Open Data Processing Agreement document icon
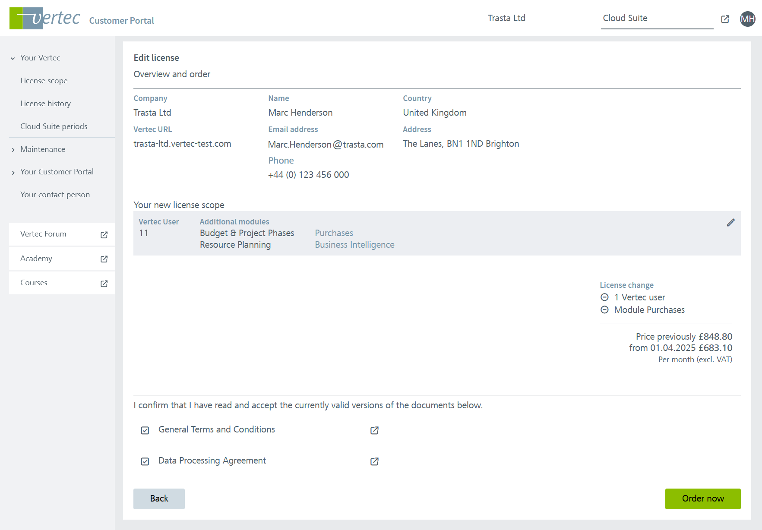Screen dimensions: 762x530 (374, 461)
